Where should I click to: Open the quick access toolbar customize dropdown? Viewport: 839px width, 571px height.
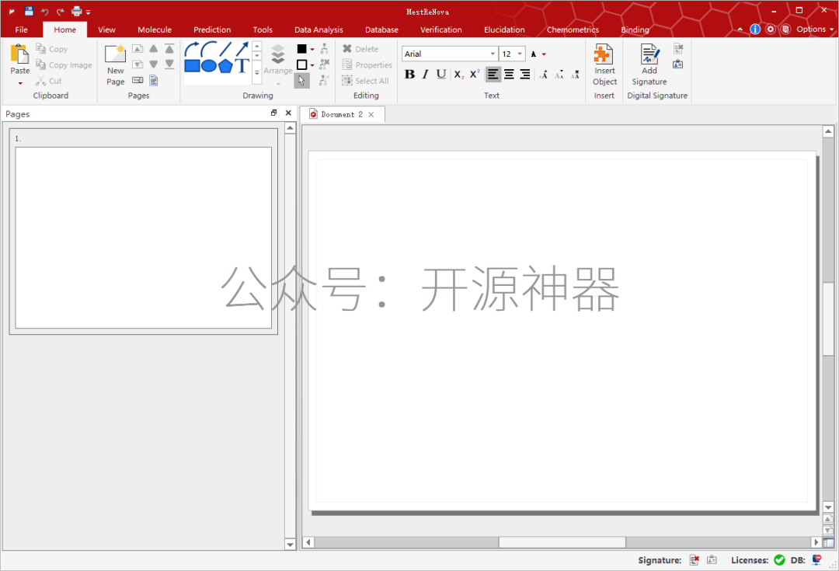(x=89, y=12)
